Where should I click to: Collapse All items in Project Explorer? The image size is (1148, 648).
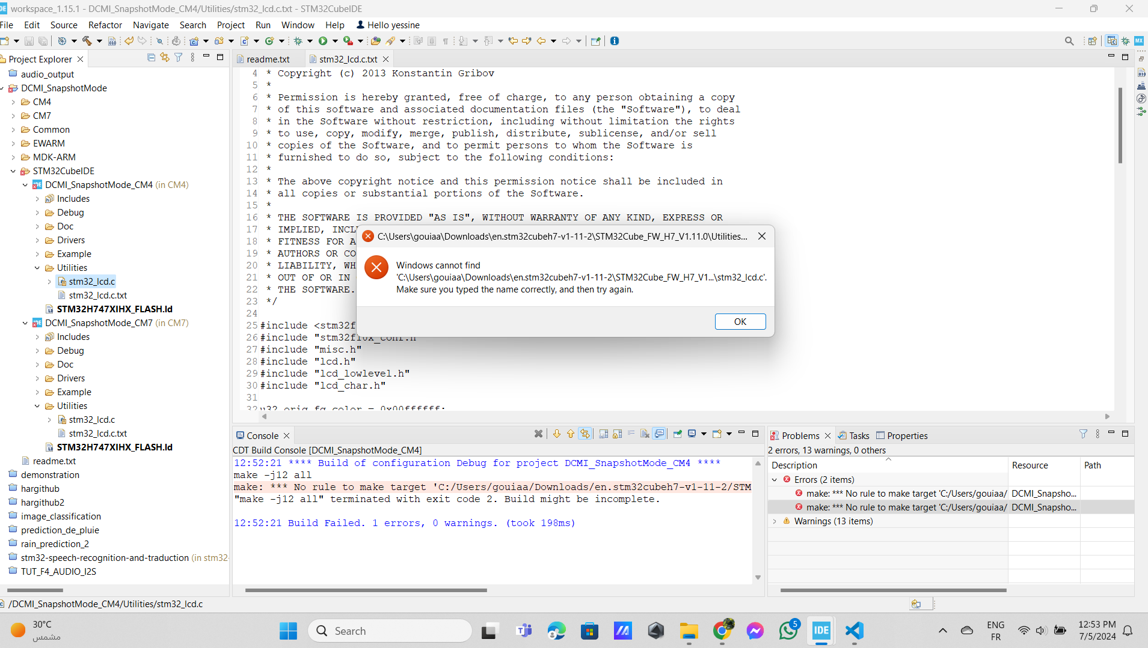tap(151, 56)
